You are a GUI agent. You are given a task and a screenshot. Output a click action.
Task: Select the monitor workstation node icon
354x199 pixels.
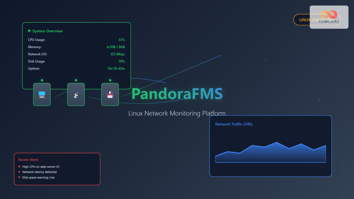coord(42,94)
